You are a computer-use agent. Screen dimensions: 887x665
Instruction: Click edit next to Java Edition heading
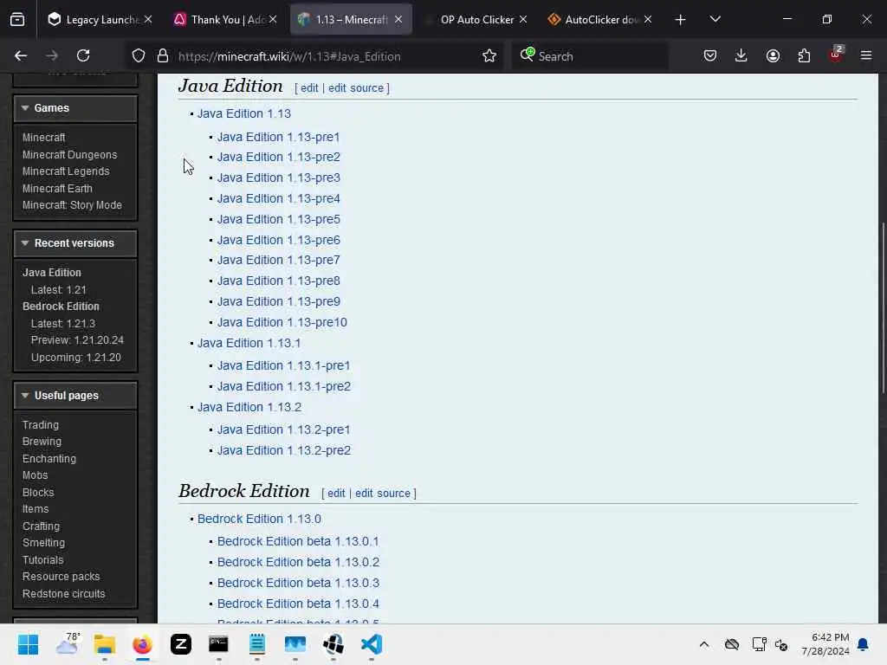tap(309, 88)
